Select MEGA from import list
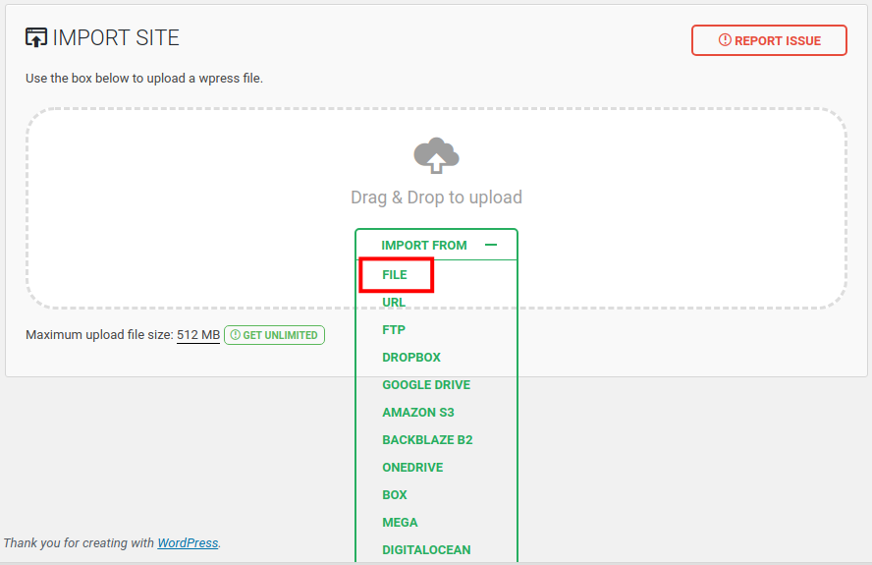 [x=400, y=523]
